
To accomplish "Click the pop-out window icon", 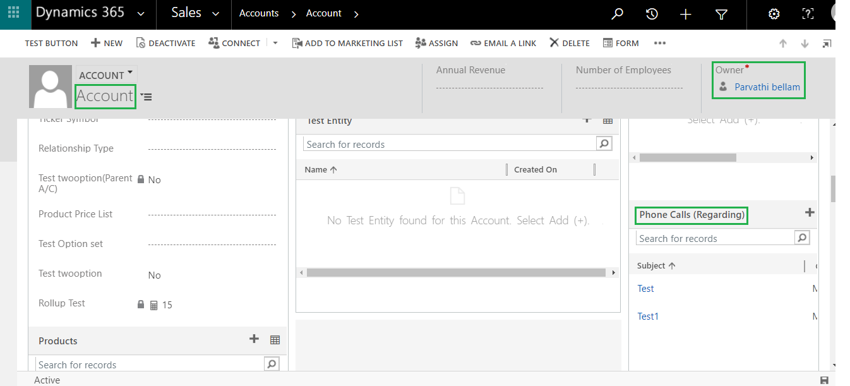I will 827,44.
